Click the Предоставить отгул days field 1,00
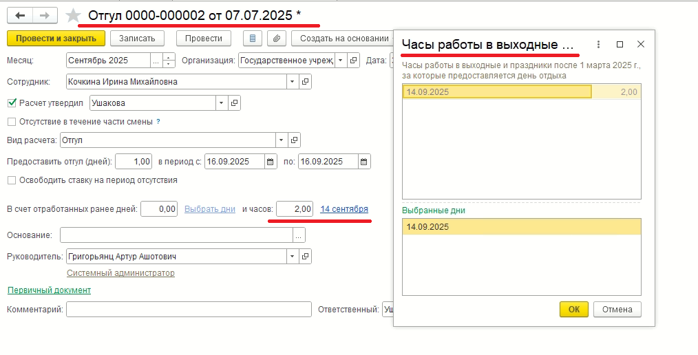The width and height of the screenshot is (698, 355). click(134, 162)
